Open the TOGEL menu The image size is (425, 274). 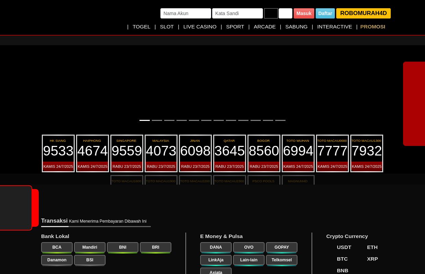142,27
